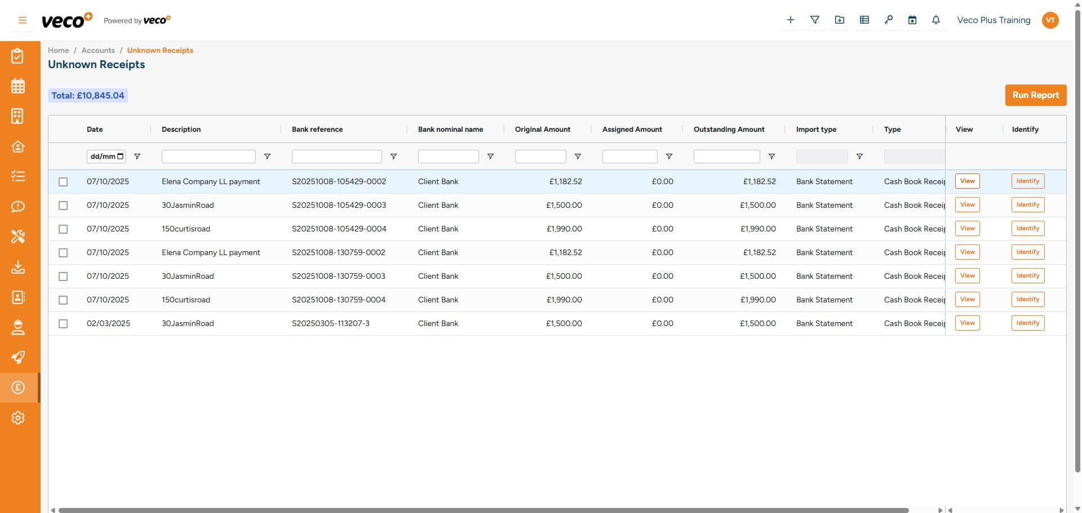1082x513 pixels.
Task: Open the rocket launch icon in the sidebar
Action: [19, 358]
